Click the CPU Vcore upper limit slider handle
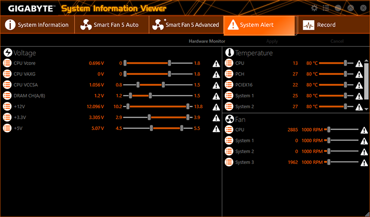Screen dimensions: 370x217 click(170, 63)
